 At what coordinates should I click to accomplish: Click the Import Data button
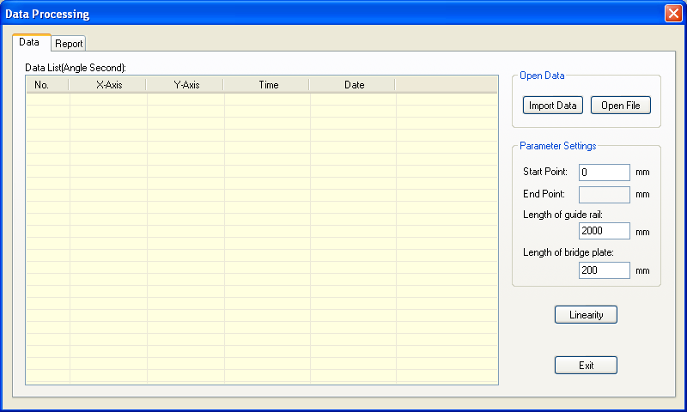coord(552,106)
